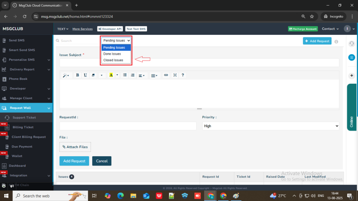Open the Online chat side tab
358x201 pixels.
click(x=352, y=107)
